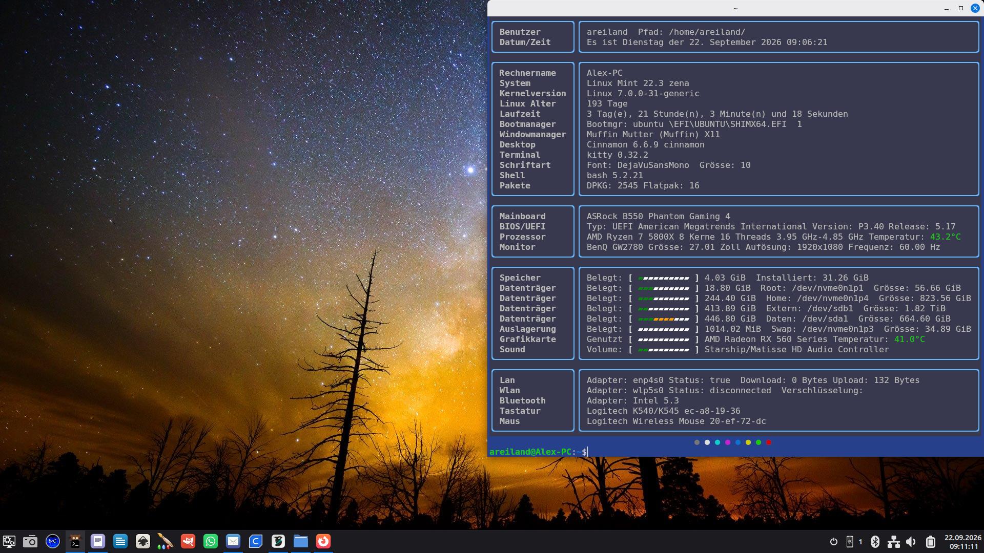Click the areiland@Alex-PC shell prompt line
984x553 pixels.
pos(538,452)
